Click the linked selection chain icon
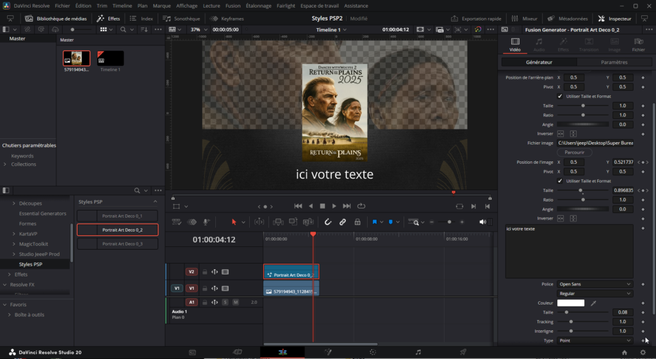Viewport: 656px width, 359px height. click(343, 222)
